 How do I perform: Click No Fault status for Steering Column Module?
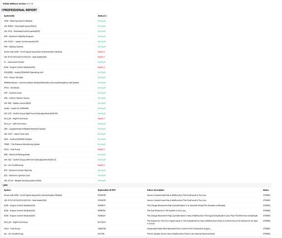point(101,21)
